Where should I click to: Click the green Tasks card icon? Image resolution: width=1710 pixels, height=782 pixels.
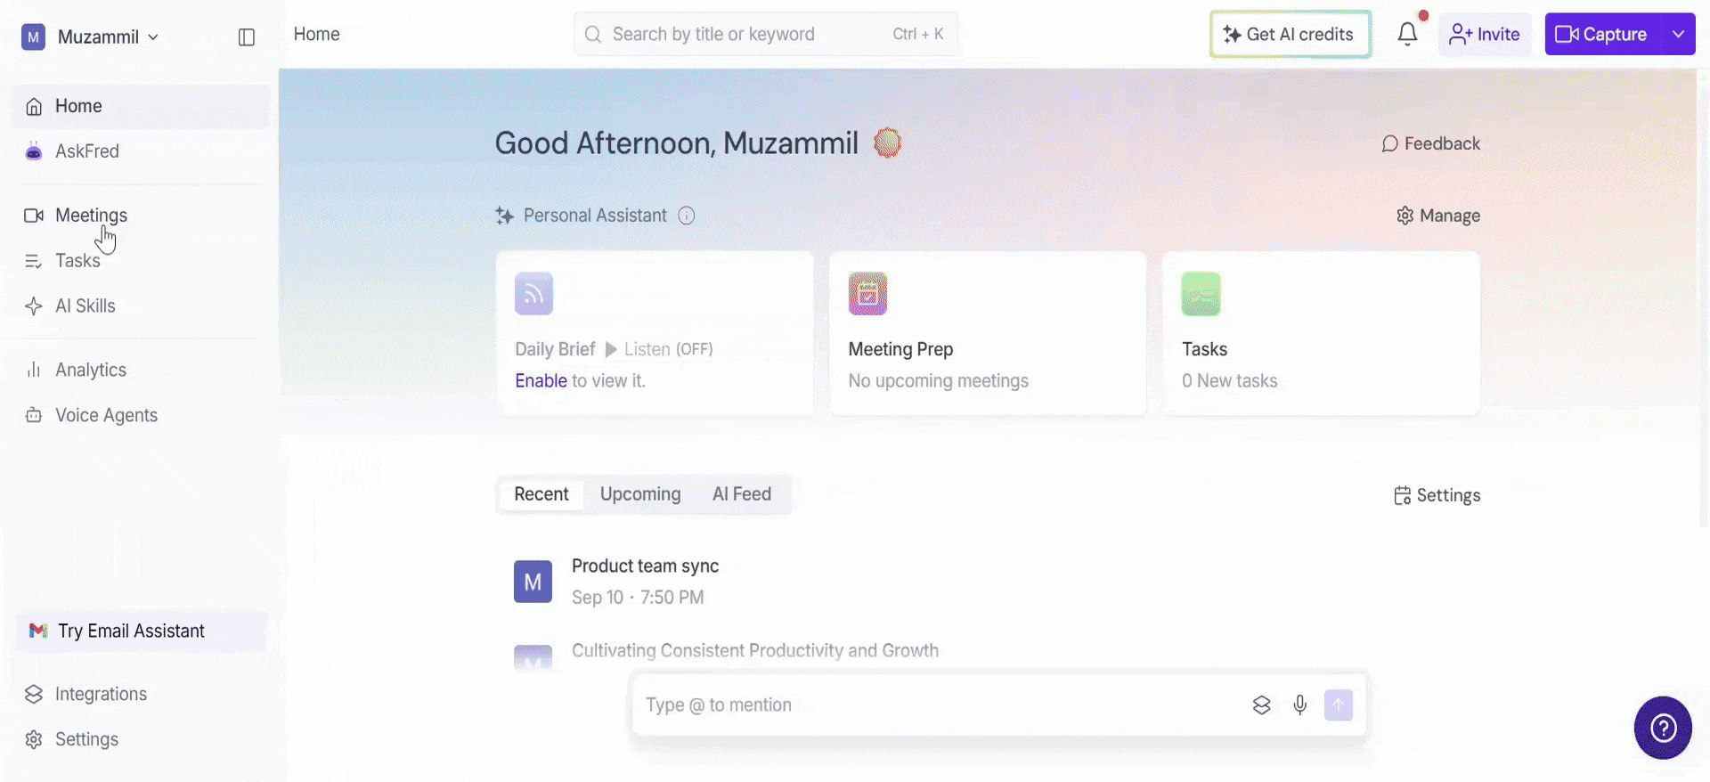pyautogui.click(x=1201, y=294)
